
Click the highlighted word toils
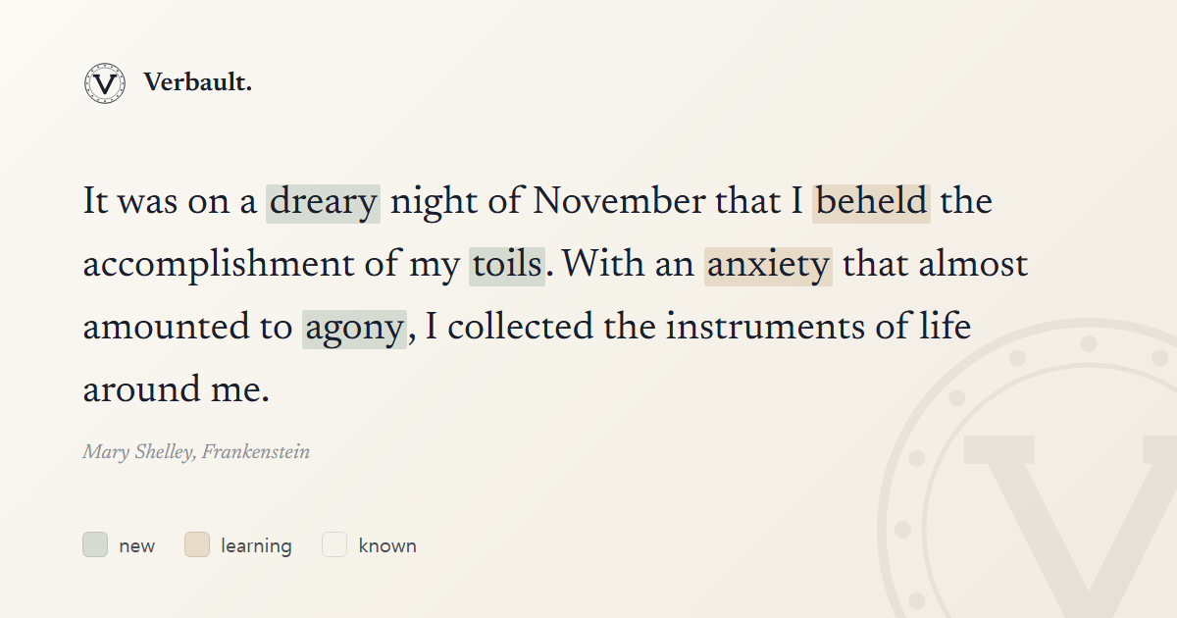coord(507,266)
